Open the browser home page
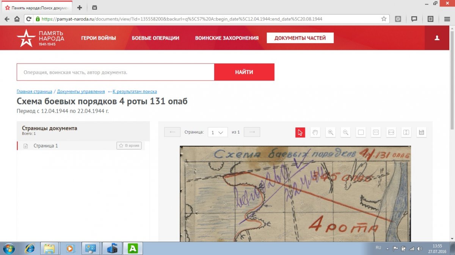455x255 pixels. pos(17,19)
